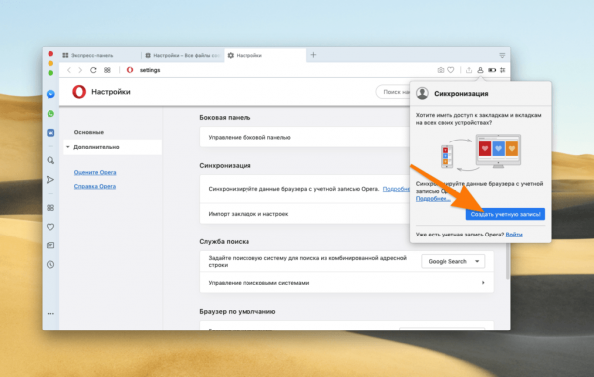Go forward with the forward arrow
Image resolution: width=594 pixels, height=377 pixels.
[80, 70]
